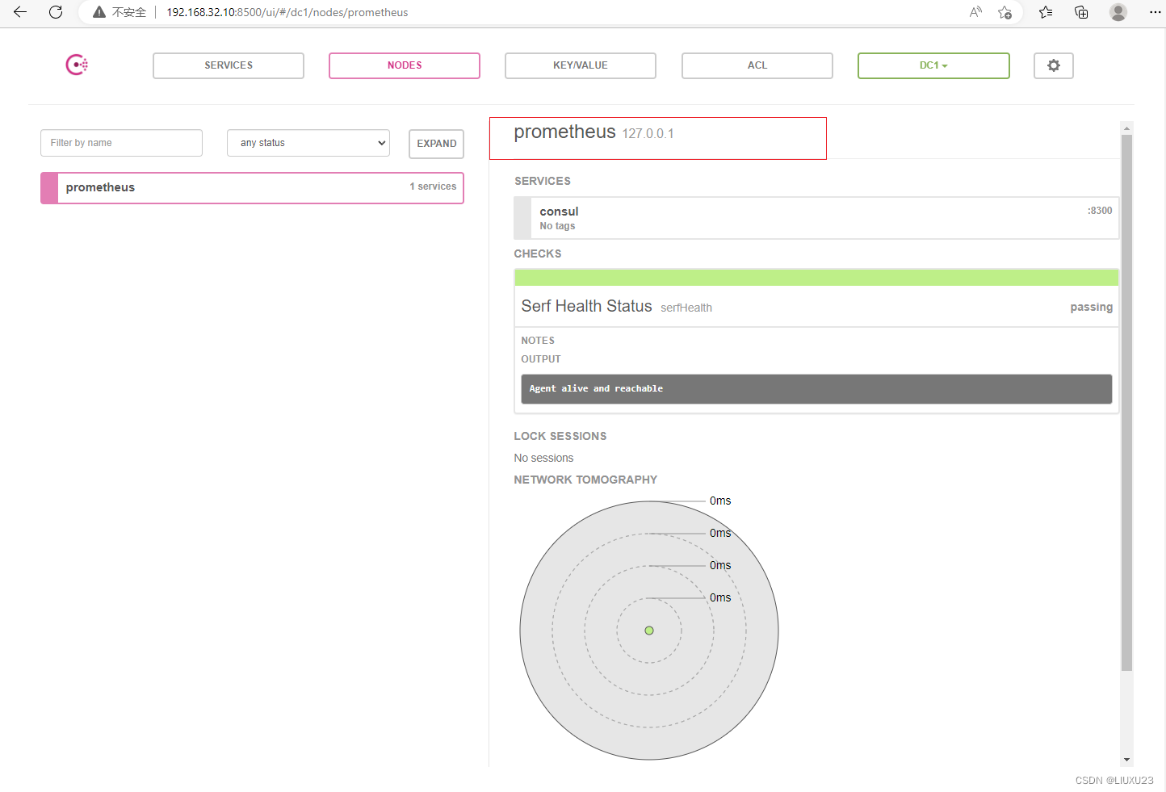
Task: Click the vertical scrollbar thumb
Action: click(x=1126, y=403)
